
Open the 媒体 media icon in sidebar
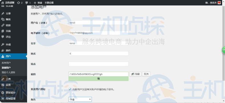click(x=3, y=19)
